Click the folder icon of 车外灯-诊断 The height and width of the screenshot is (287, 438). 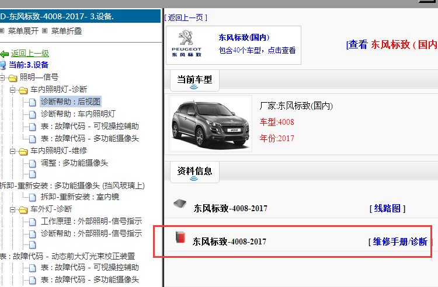pos(23,210)
